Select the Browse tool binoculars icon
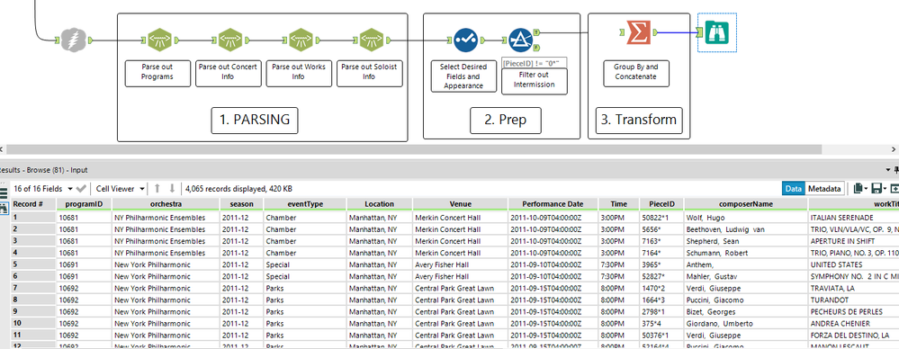This screenshot has width=899, height=349. pos(716,32)
